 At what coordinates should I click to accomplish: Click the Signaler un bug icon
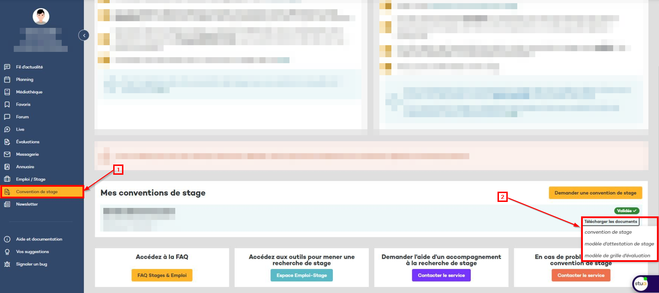pyautogui.click(x=7, y=264)
